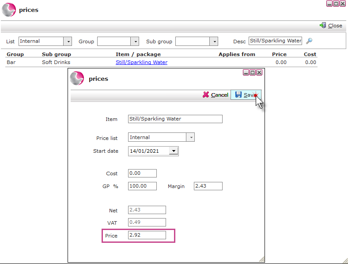Minimize the inner prices dialog
The height and width of the screenshot is (264, 348).
pyautogui.click(x=246, y=72)
